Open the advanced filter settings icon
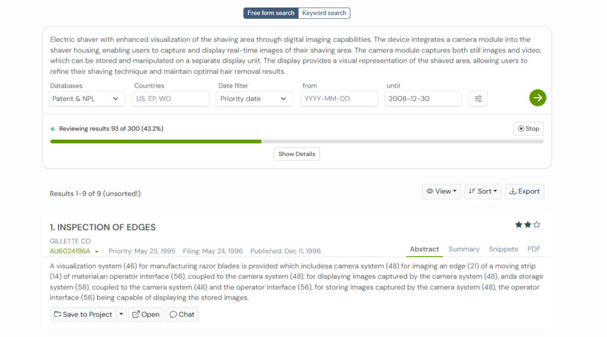 coord(478,99)
